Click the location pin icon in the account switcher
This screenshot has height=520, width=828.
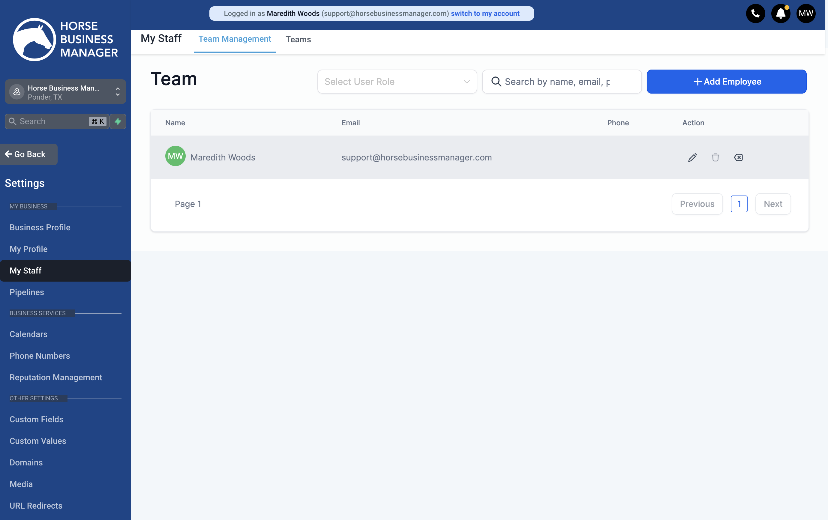click(16, 92)
